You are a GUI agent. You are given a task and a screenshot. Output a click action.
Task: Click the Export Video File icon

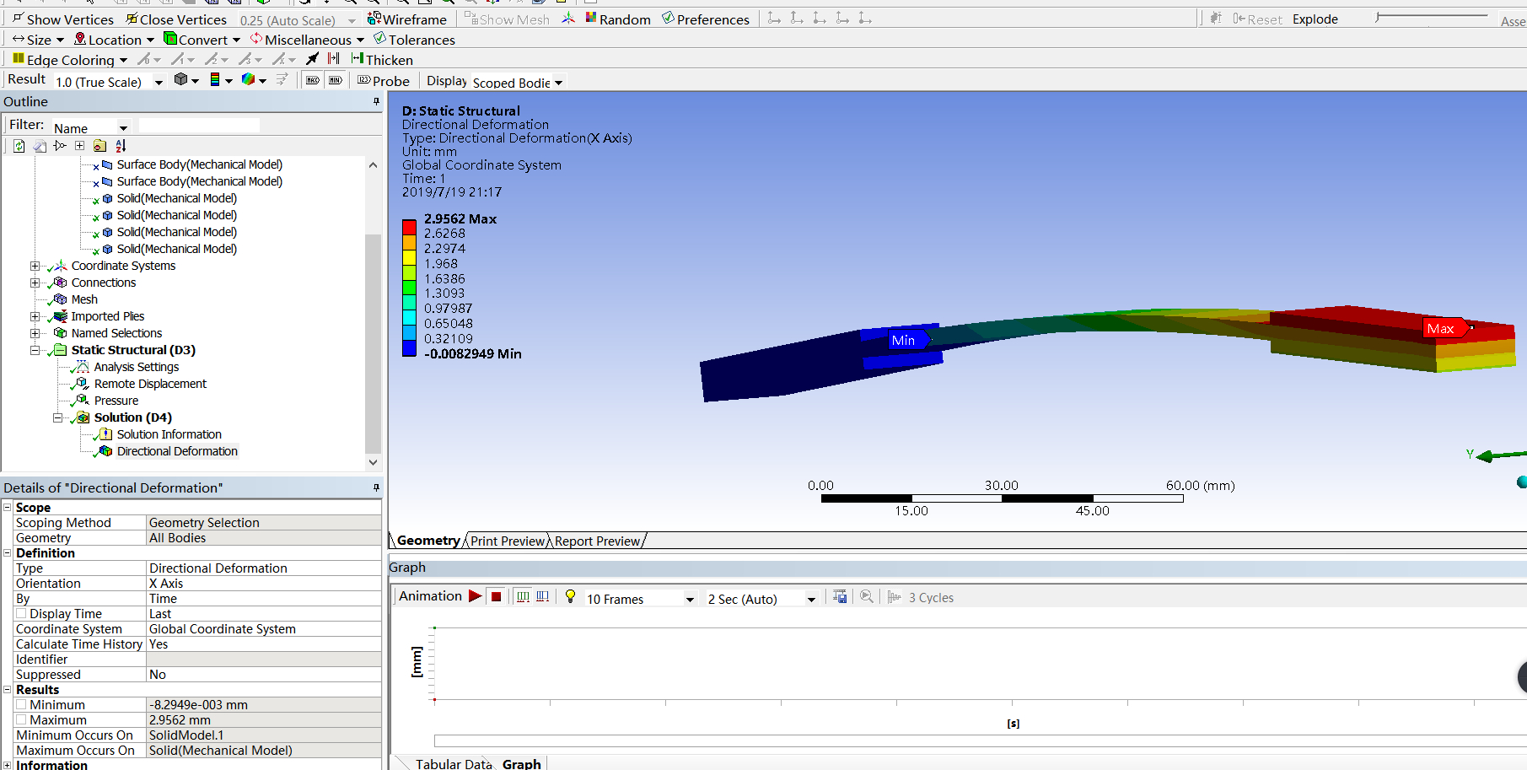pos(840,597)
